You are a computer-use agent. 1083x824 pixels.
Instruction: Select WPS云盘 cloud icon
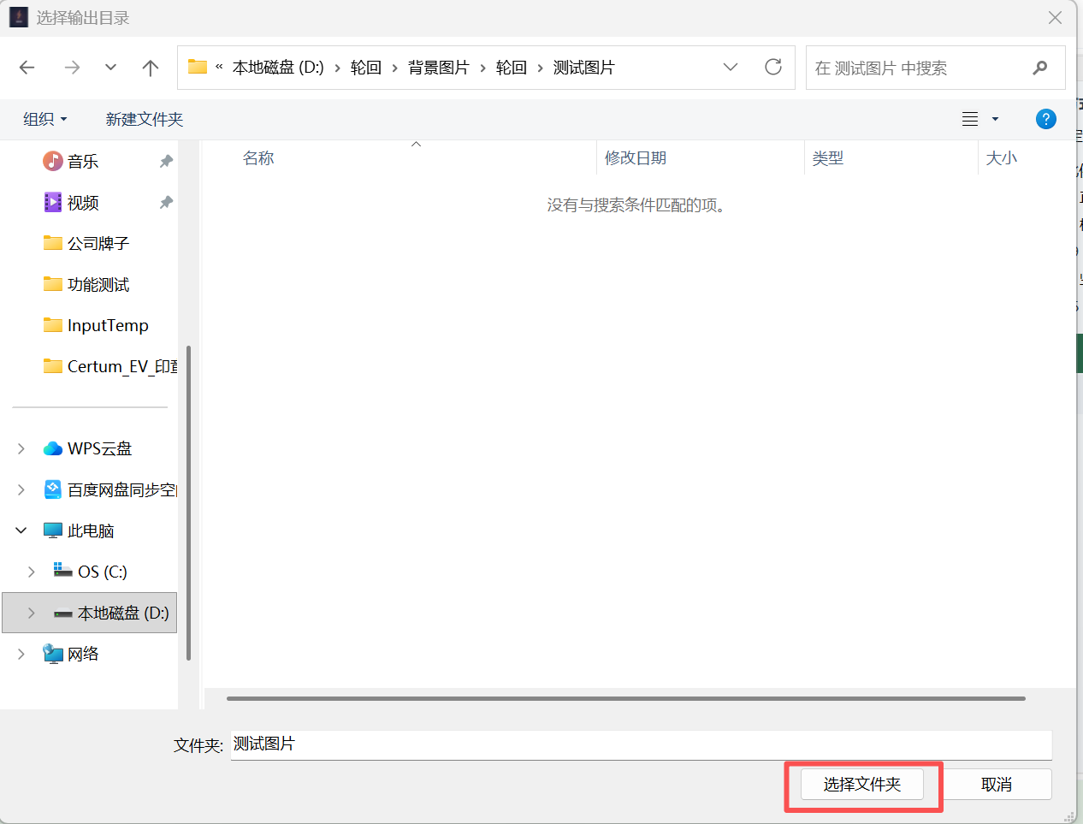point(53,448)
